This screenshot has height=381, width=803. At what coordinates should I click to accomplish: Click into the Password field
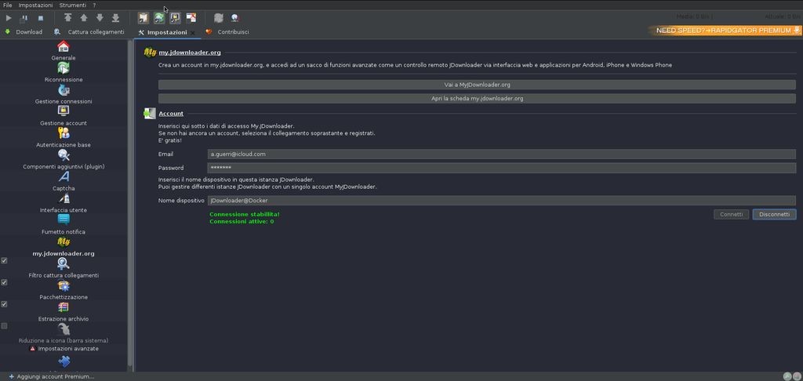pos(501,168)
